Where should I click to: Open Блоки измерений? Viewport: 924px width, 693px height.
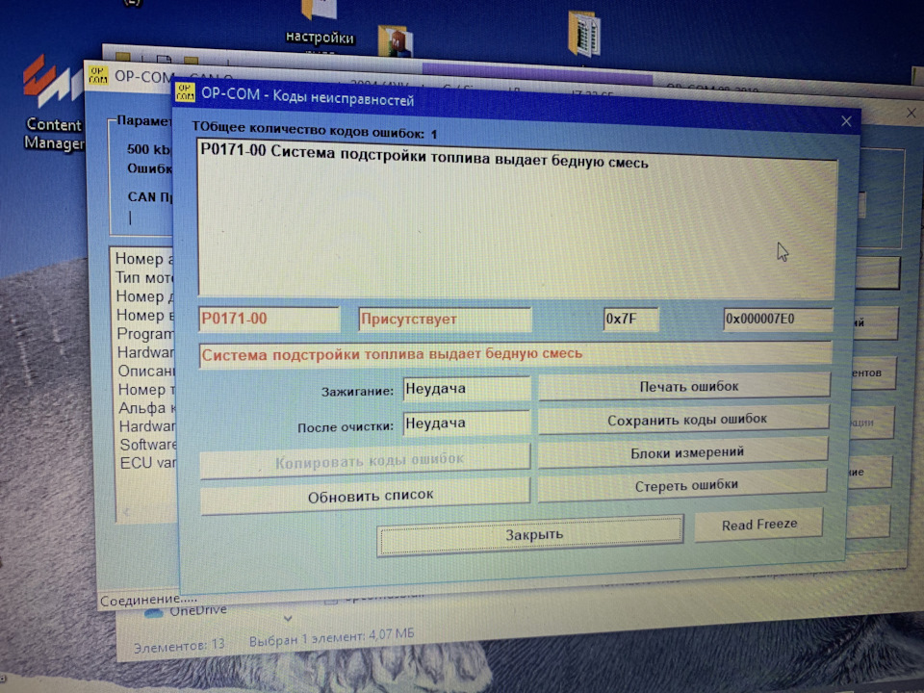click(x=683, y=452)
